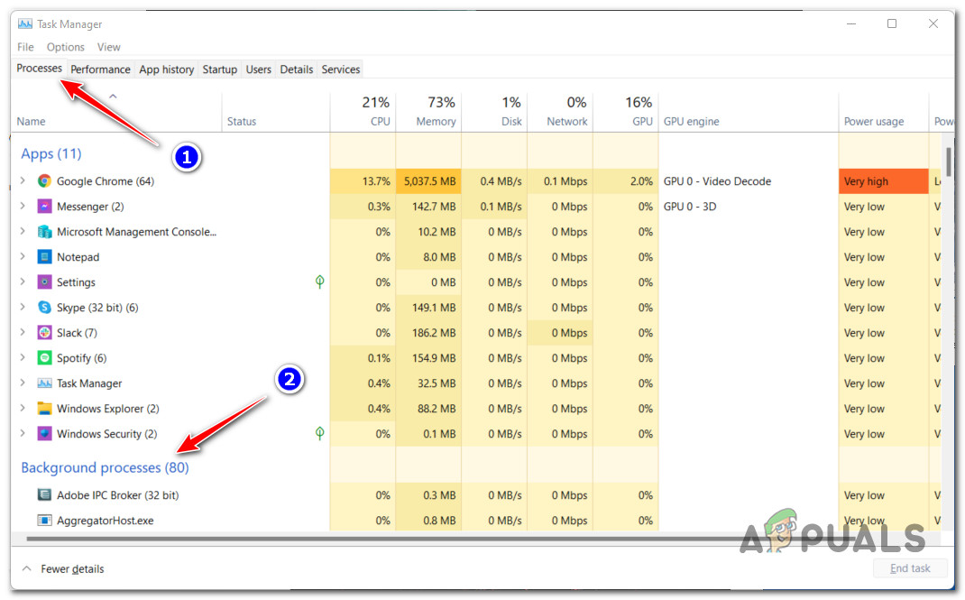The image size is (965, 600).
Task: Click the Notepad app icon
Action: point(44,256)
